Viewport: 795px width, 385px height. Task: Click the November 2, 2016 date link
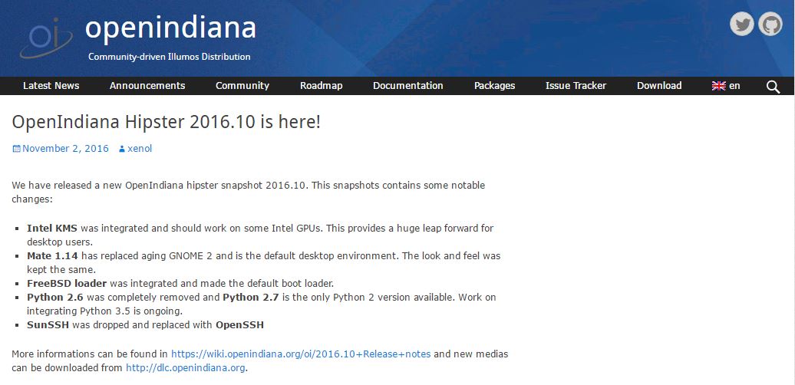(x=65, y=149)
